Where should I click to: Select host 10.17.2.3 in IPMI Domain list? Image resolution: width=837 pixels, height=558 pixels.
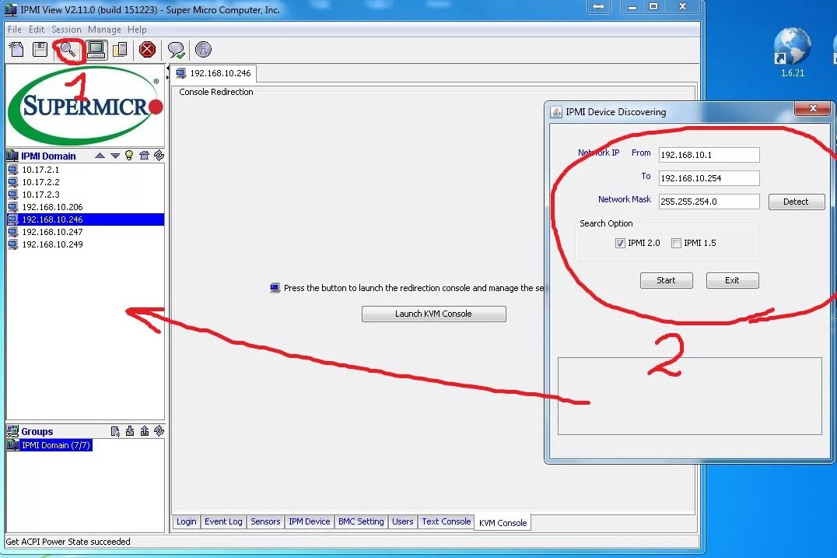86,195
